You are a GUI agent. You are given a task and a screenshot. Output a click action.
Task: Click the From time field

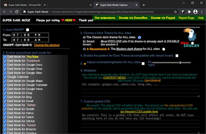[30, 35]
